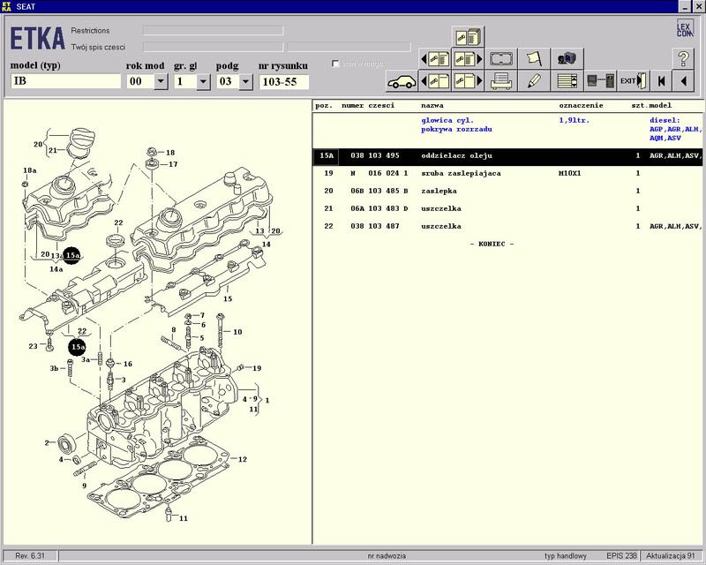Click the 1,9ltr. designation text
706x565 pixels.
pos(575,120)
